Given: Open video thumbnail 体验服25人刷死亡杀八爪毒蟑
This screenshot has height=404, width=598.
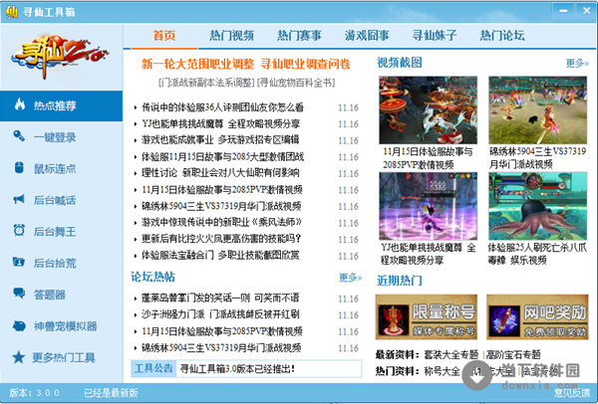Looking at the screenshot, I should click(x=538, y=206).
